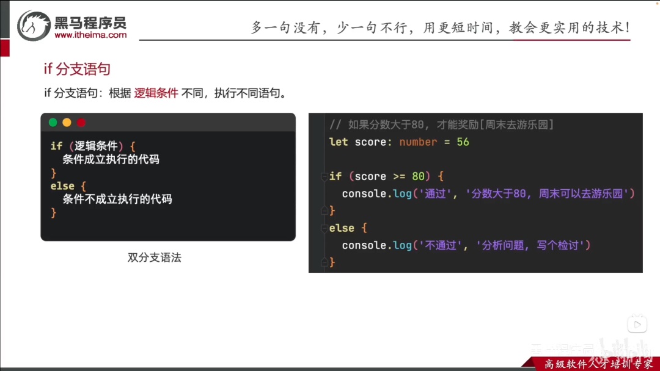
Task: Click the 'else {' line in syntax box
Action: (x=68, y=185)
